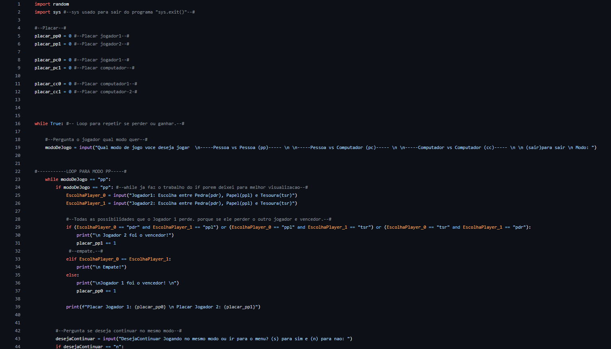This screenshot has height=349, width=611.
Task: Select line number 23 in the gutter
Action: click(x=18, y=179)
